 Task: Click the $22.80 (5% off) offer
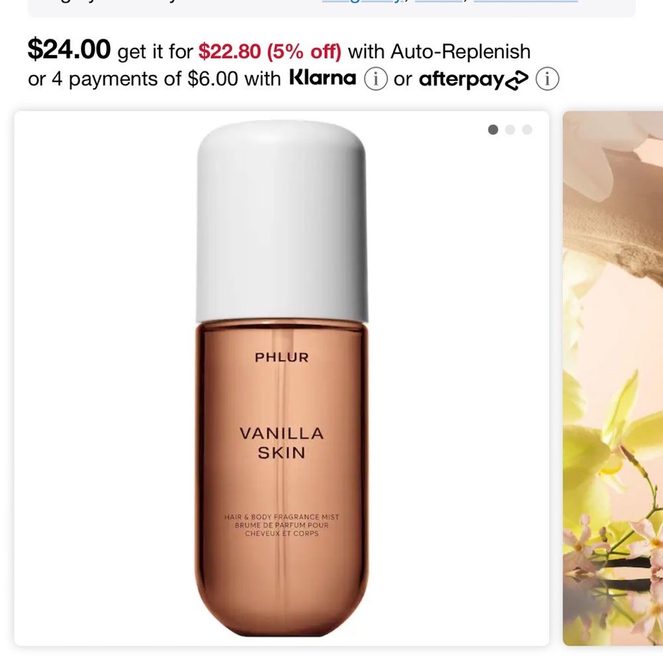click(270, 52)
